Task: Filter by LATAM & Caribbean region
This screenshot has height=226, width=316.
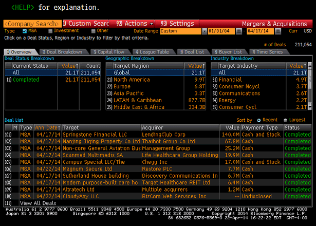Action: click(138, 100)
